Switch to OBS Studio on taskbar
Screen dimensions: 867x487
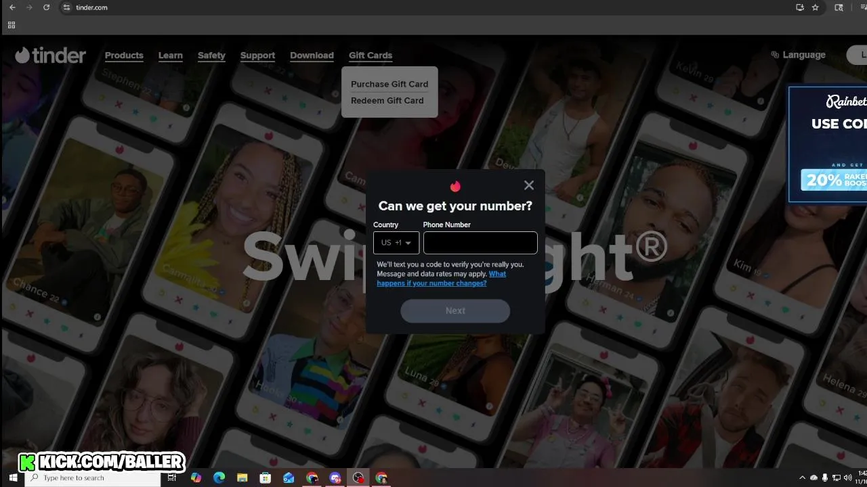(358, 478)
